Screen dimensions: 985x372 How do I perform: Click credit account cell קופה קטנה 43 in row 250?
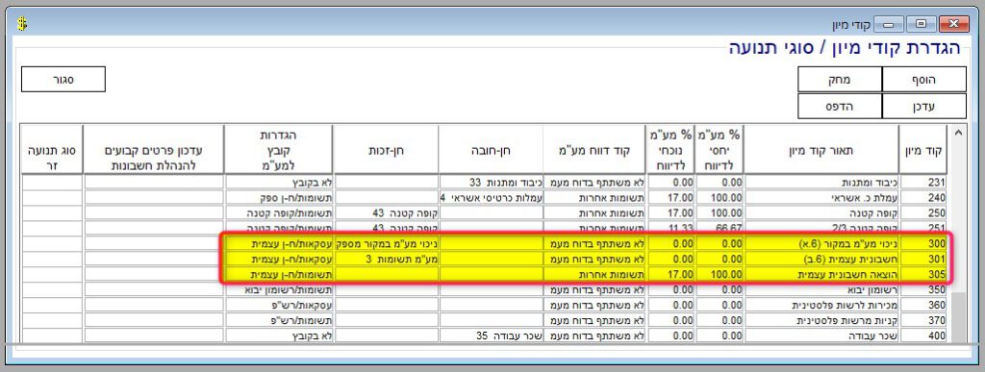point(386,212)
